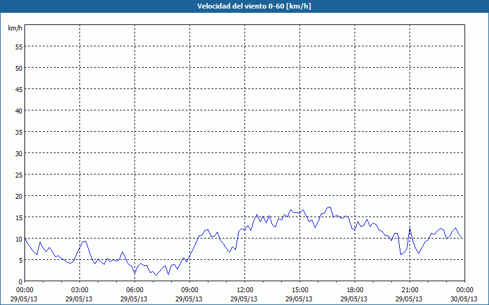Click the 29/05/13 date under 12:00
Image resolution: width=489 pixels, height=305 pixels.
click(x=244, y=299)
